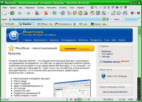Screen dimensions: 142x102
Task: Open the Утилиты menu
Action: point(63,8)
